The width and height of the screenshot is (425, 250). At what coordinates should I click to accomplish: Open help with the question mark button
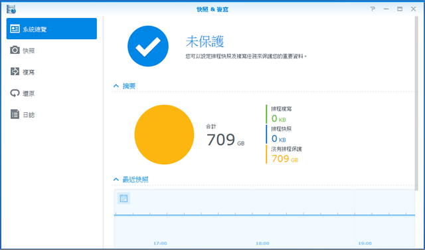click(x=373, y=9)
